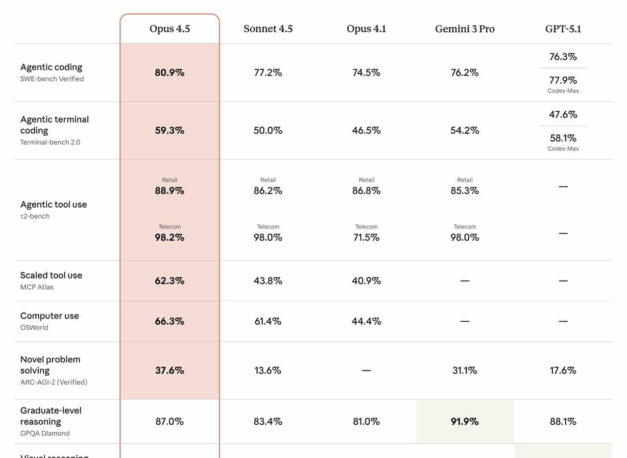Click Opus 4.1's 40.9% MCP Atlas score
Image resolution: width=627 pixels, height=458 pixels.
[366, 281]
